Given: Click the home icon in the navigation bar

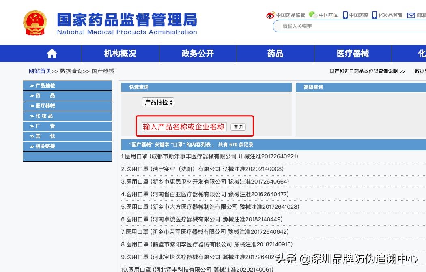Looking at the screenshot, I should 52,53.
